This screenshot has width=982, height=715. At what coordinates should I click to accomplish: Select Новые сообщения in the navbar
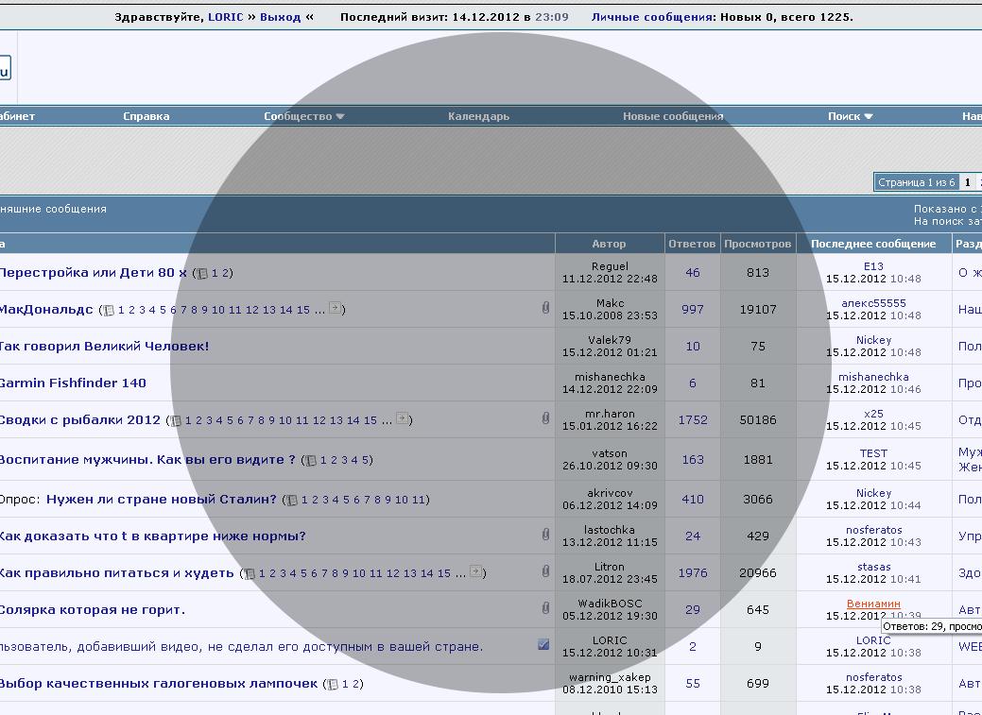[672, 116]
